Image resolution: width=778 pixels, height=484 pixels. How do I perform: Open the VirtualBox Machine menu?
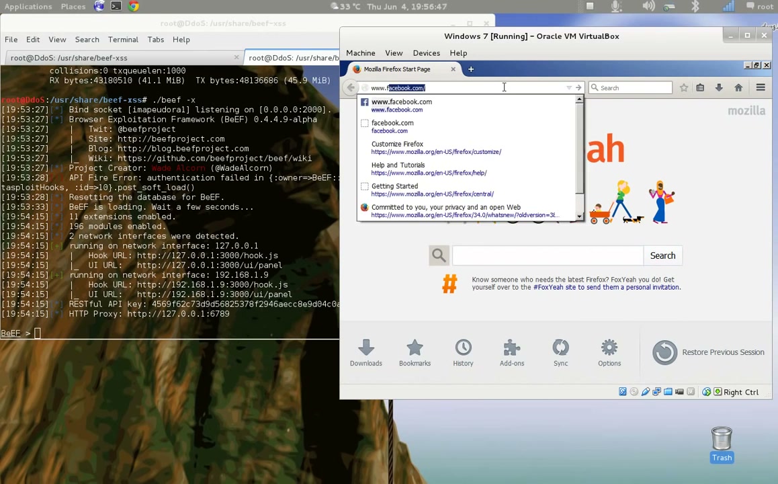click(361, 53)
